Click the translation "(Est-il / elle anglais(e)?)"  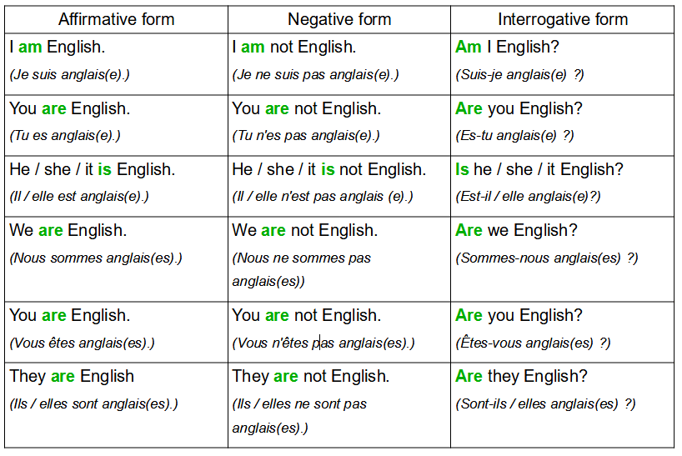528,198
